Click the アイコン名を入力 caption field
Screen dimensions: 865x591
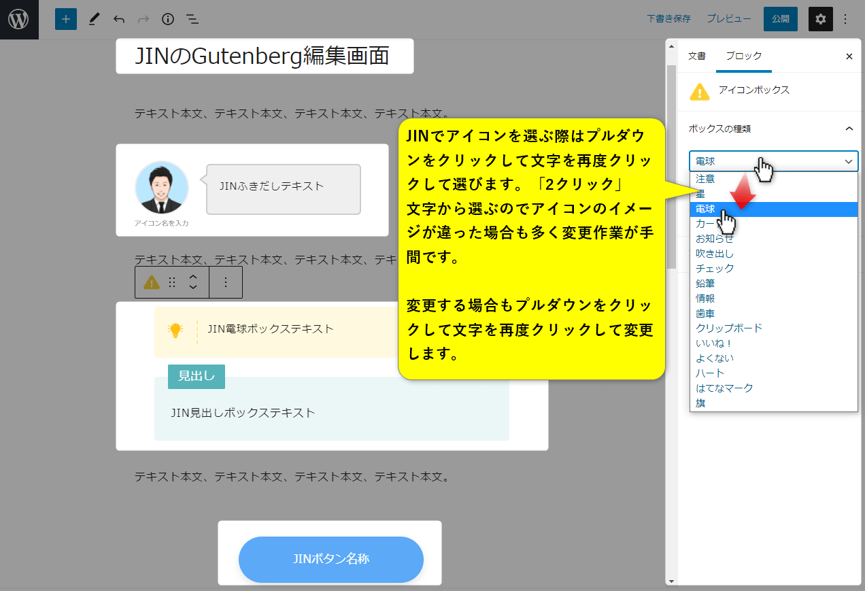click(x=161, y=223)
